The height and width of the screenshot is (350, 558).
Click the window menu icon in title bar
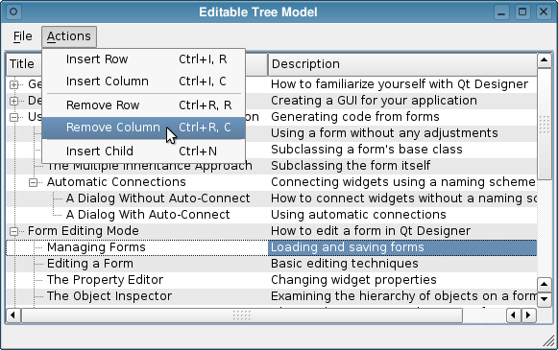click(13, 12)
